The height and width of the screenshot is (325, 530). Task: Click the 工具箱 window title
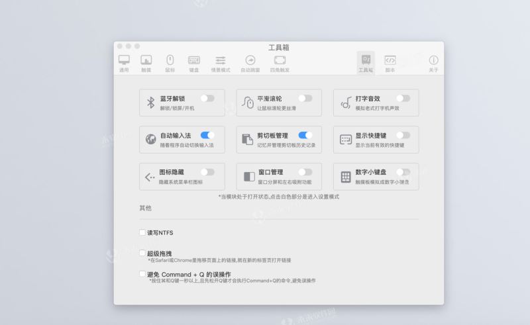(279, 47)
